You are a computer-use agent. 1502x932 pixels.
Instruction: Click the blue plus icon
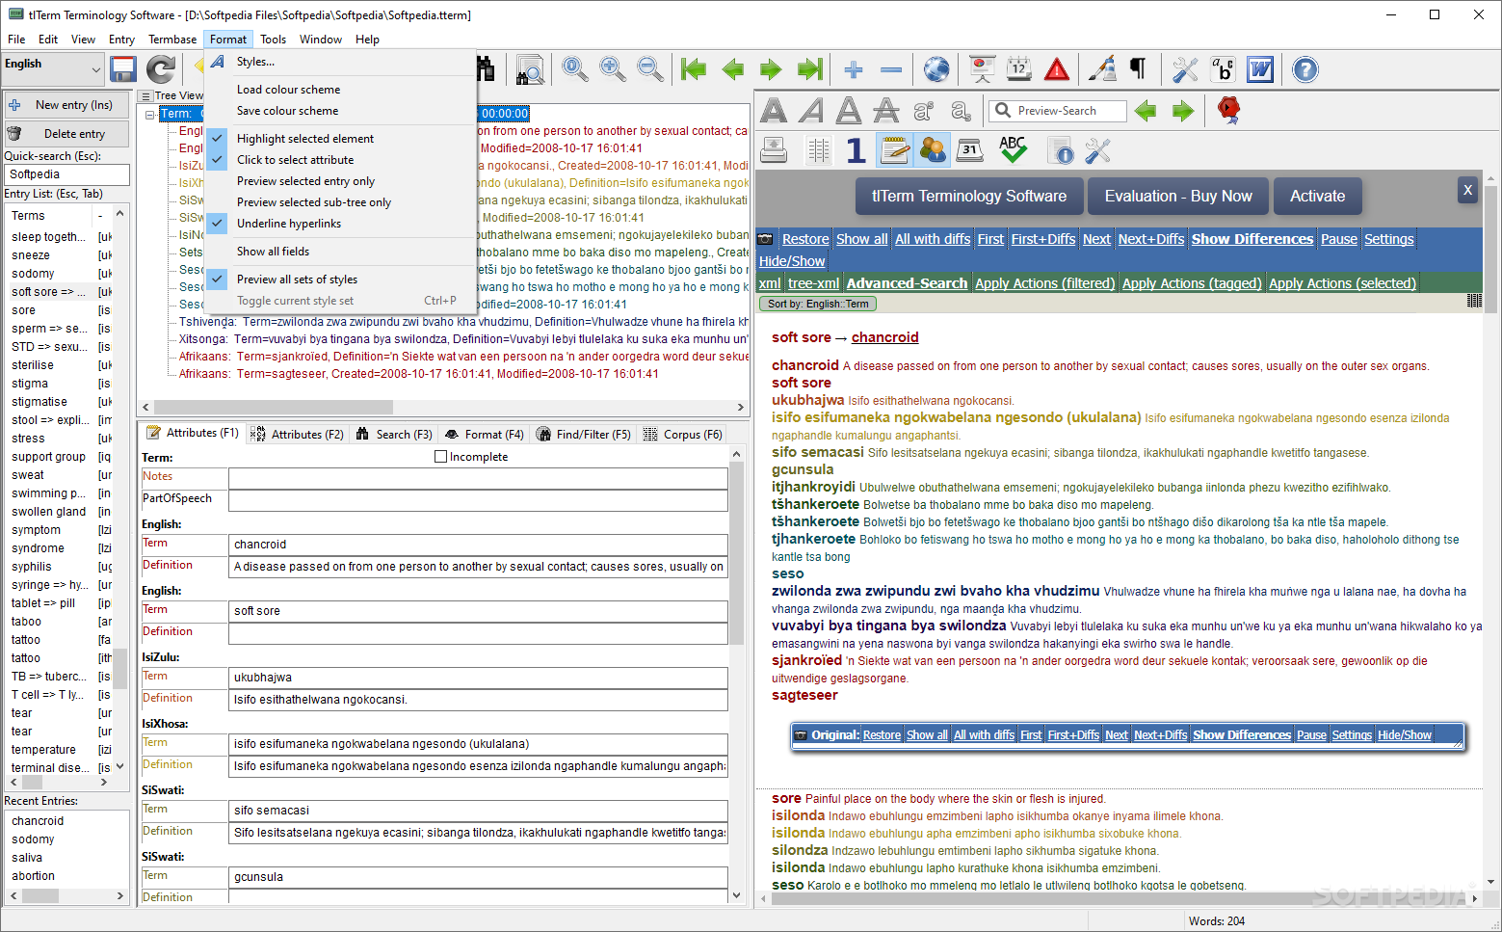[x=853, y=69]
